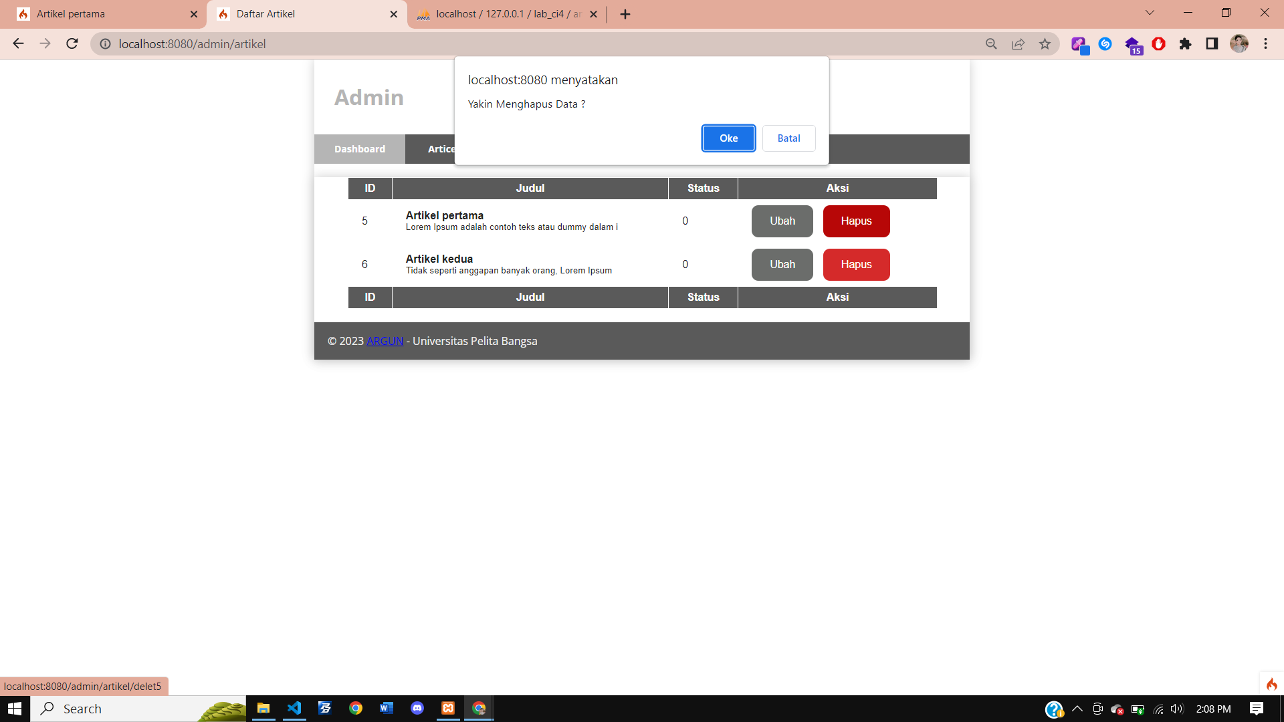
Task: Open Visual Studio Code from taskbar
Action: click(x=294, y=709)
